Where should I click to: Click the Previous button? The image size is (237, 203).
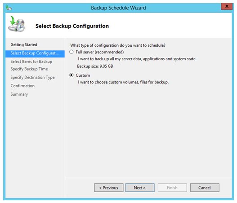[x=109, y=188]
